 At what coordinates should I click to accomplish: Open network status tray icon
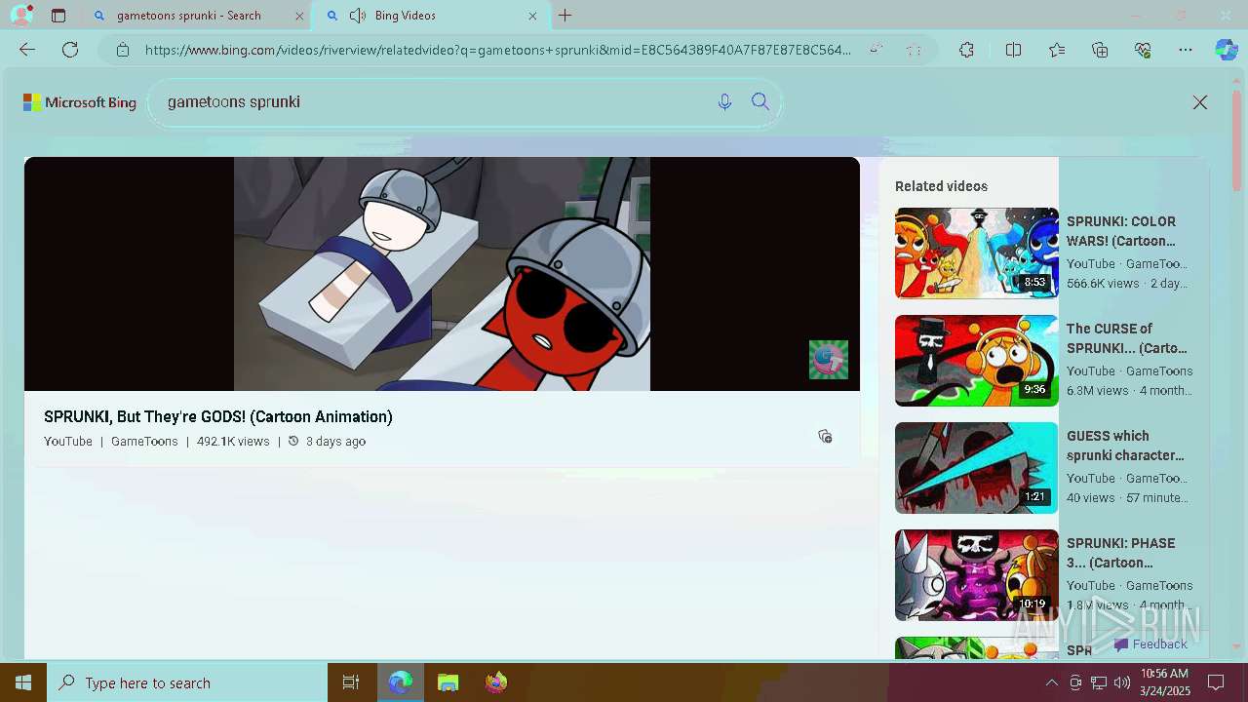pyautogui.click(x=1099, y=682)
